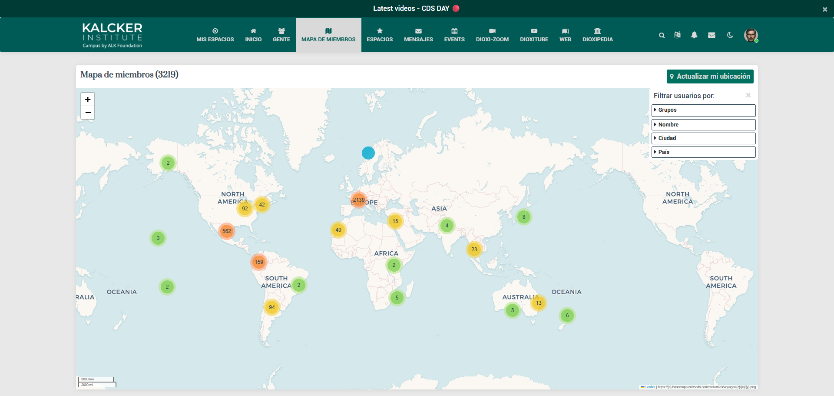
Task: Open the Dioxipedia menu item
Action: 597,35
